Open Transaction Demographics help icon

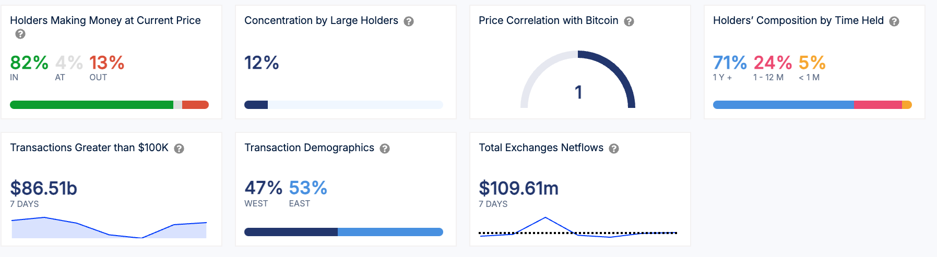[x=385, y=149]
